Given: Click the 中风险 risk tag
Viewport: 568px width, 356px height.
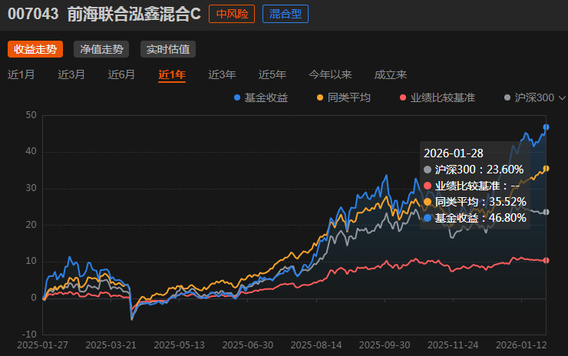Looking at the screenshot, I should click(232, 14).
